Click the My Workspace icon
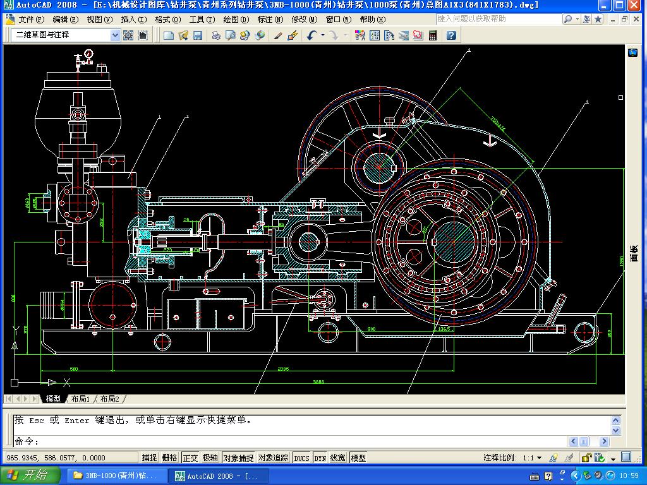647x485 pixels. pyautogui.click(x=143, y=35)
